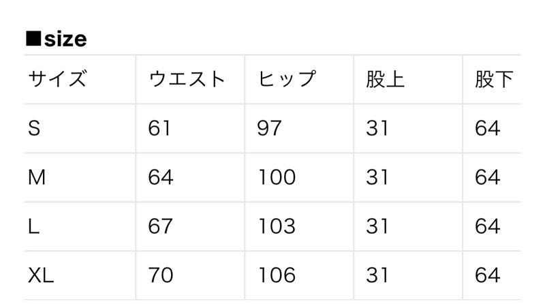Select the M size row label
545x304 pixels.
tap(37, 177)
